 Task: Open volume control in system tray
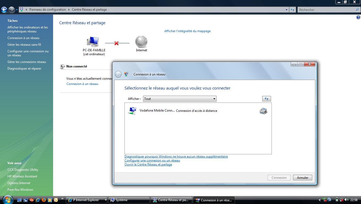346,200
